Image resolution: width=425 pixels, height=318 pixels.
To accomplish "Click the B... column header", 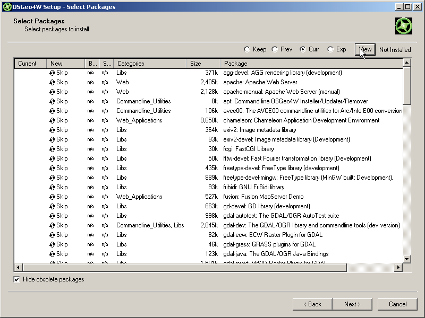I will tap(92, 64).
